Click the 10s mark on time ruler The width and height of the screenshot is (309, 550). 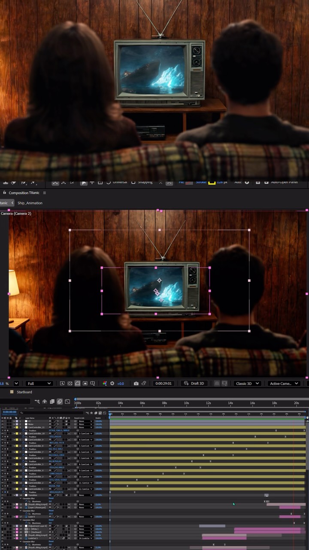pos(186,403)
